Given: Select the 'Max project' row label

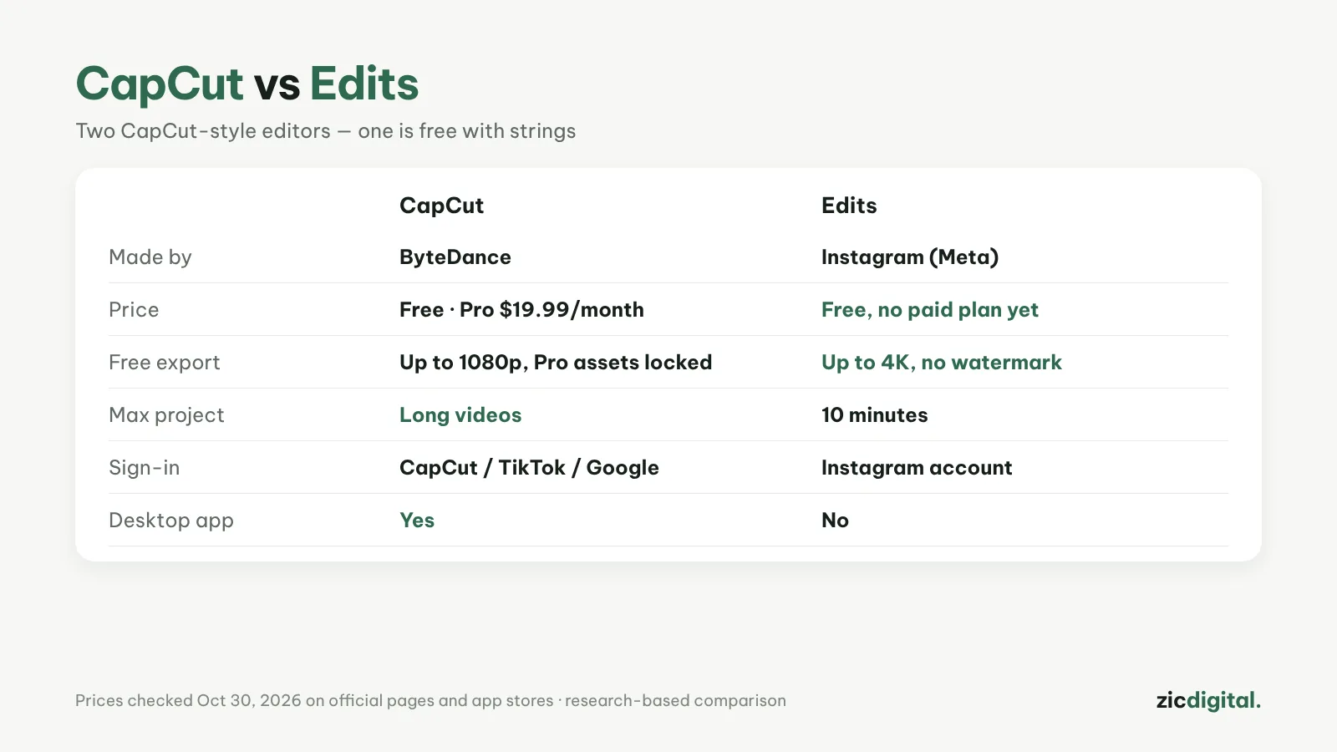Looking at the screenshot, I should (x=166, y=415).
